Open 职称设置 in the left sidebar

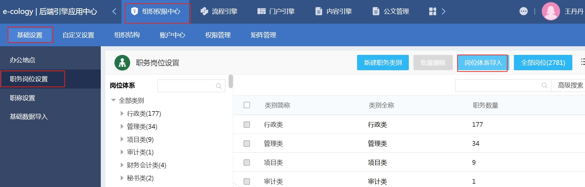coord(22,98)
